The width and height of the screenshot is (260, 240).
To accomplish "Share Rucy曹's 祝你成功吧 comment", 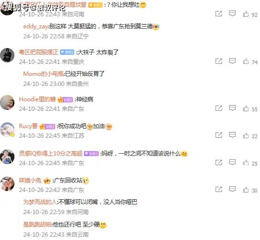I will pyautogui.click(x=219, y=135).
